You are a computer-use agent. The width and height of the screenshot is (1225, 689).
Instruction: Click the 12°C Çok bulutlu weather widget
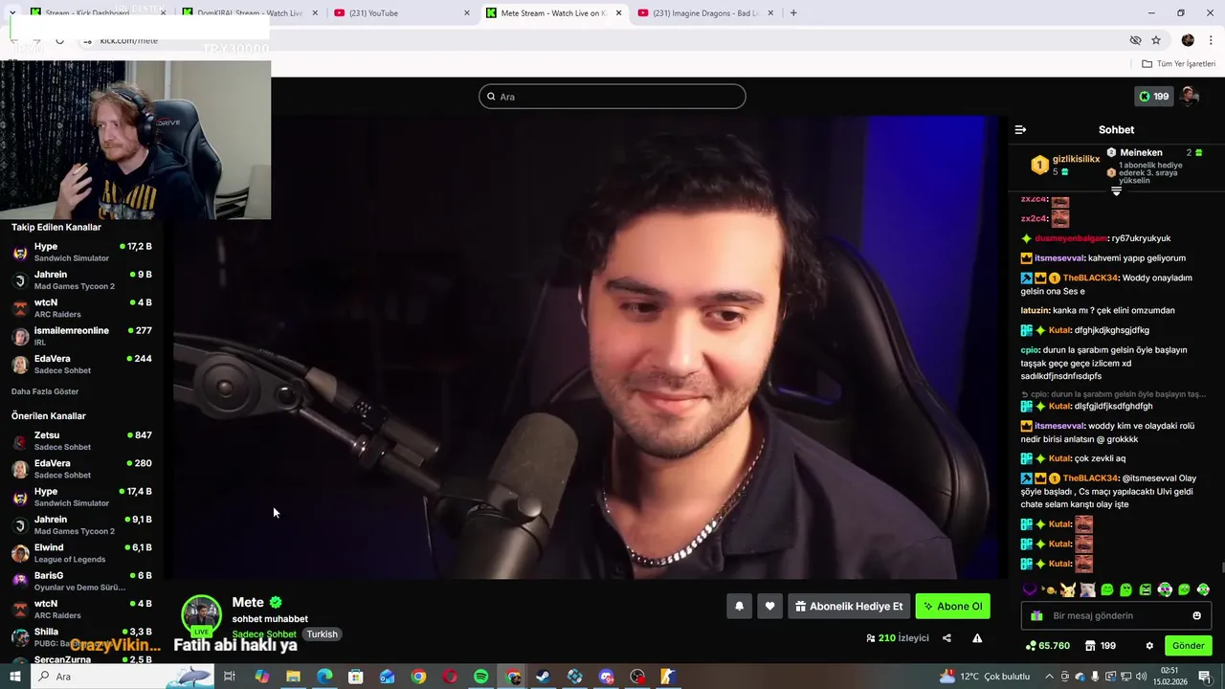985,677
